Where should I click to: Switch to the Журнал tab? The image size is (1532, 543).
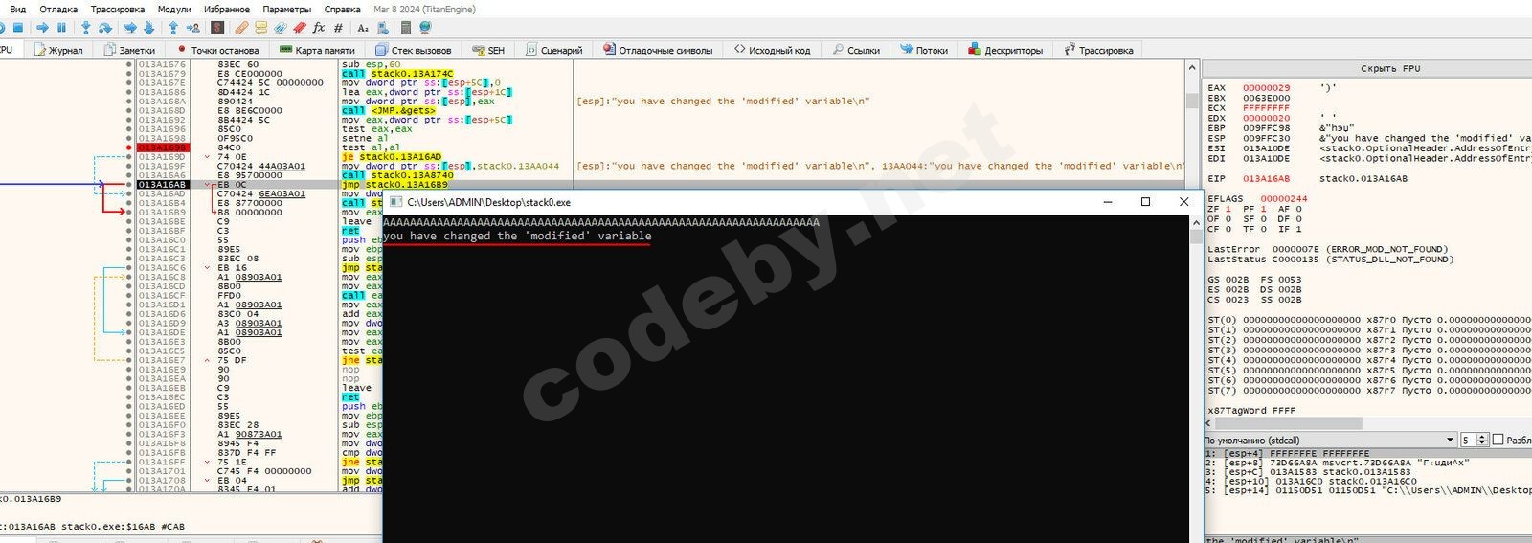click(x=58, y=50)
